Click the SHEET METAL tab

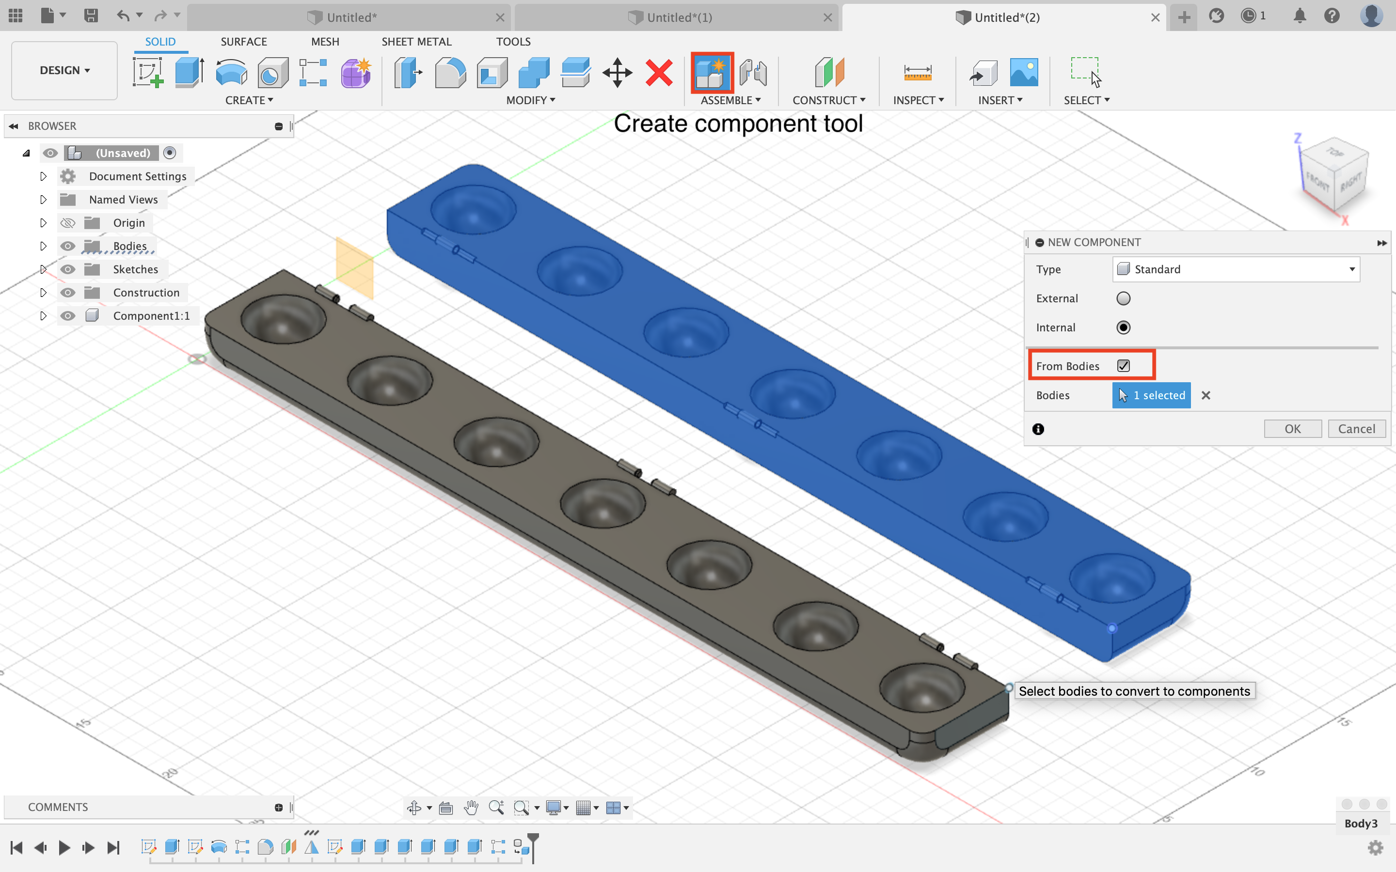(416, 41)
